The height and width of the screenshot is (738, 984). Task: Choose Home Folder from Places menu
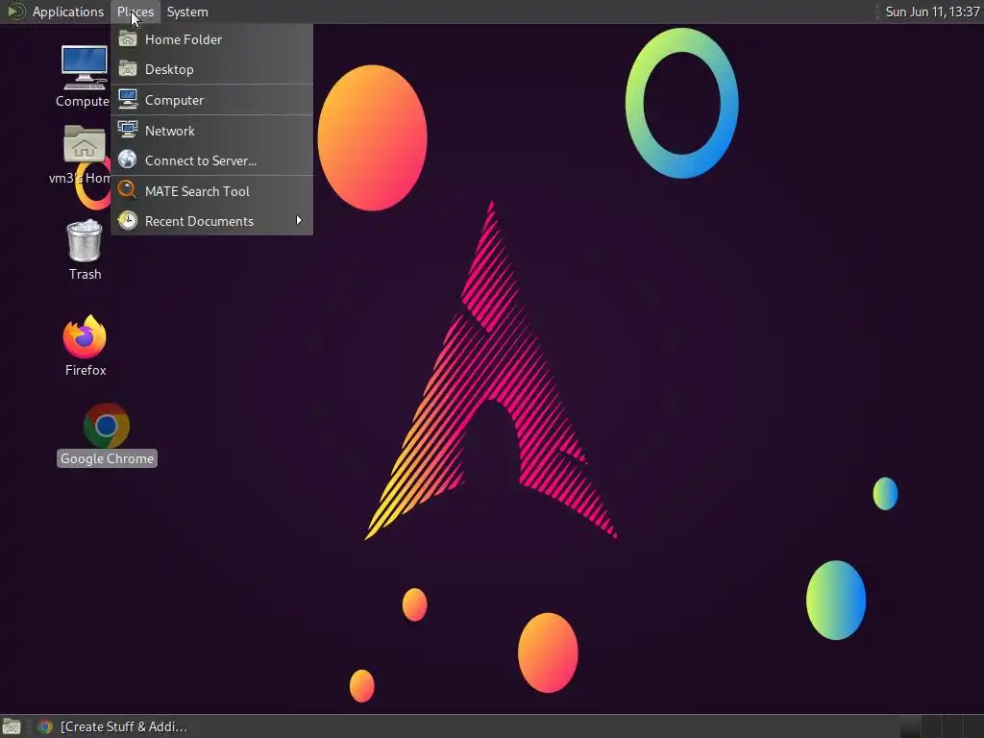212,39
